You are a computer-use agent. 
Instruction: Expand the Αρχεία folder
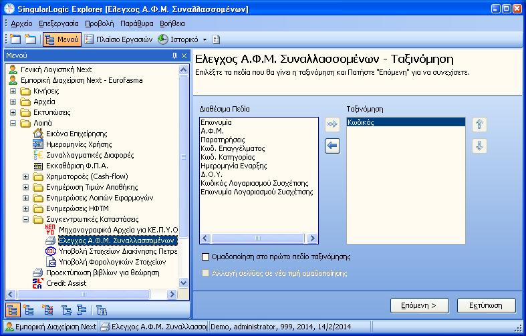point(13,102)
